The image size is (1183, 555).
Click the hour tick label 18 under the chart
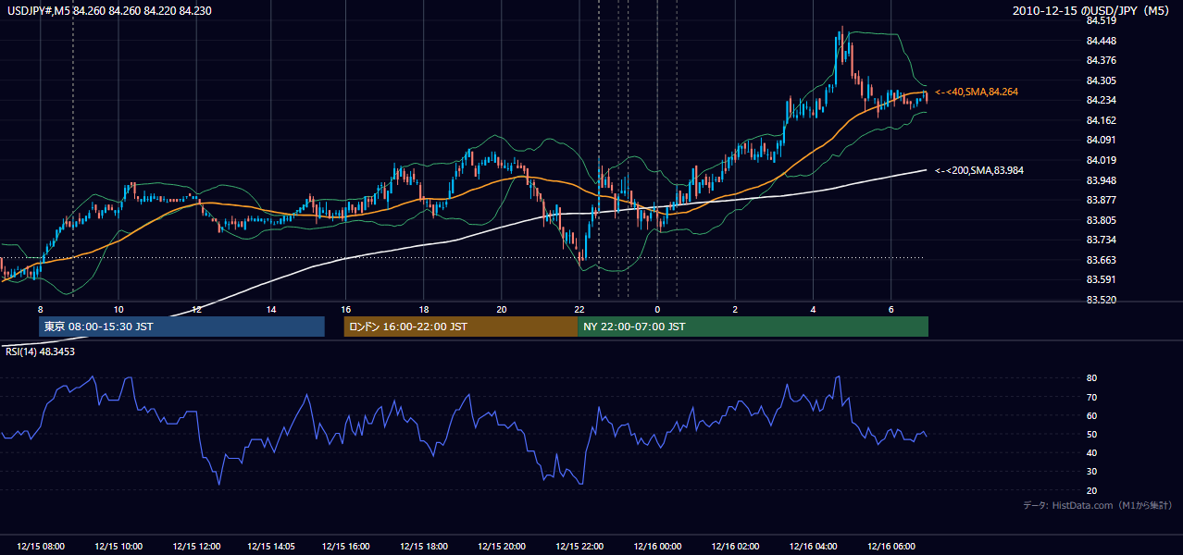tap(423, 309)
